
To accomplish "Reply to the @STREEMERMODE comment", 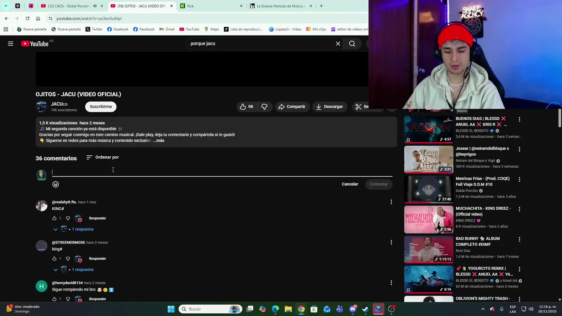I will pos(97,259).
